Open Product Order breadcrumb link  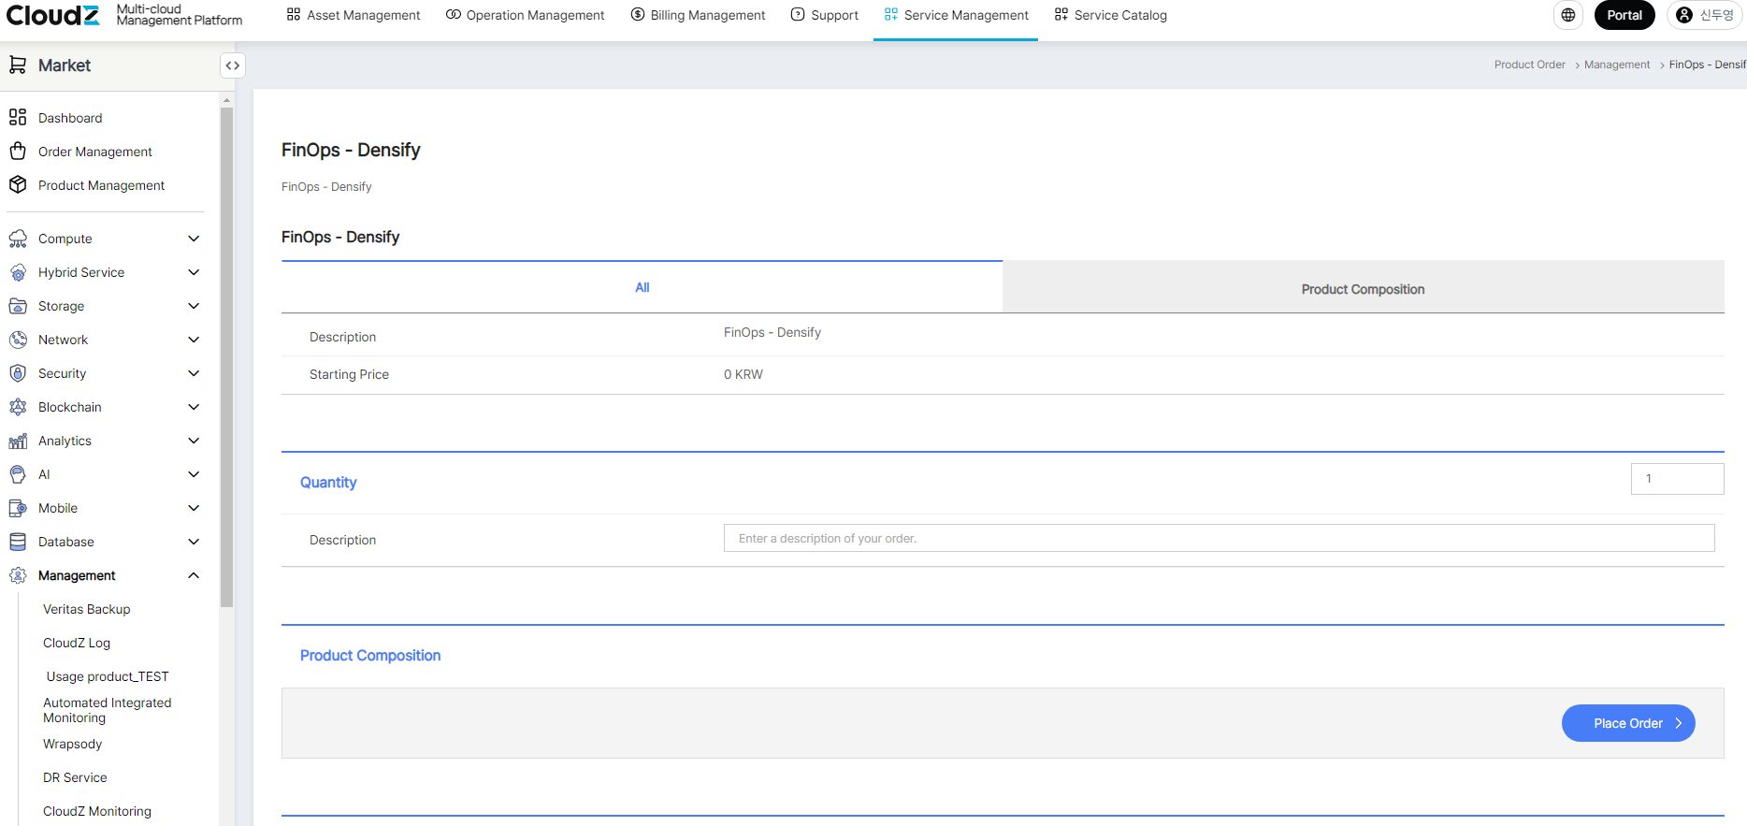click(1529, 65)
